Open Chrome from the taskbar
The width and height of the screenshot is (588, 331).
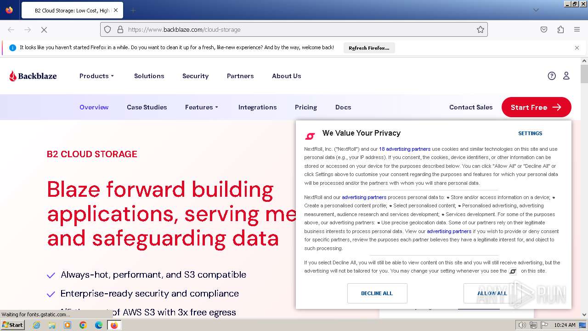click(83, 325)
